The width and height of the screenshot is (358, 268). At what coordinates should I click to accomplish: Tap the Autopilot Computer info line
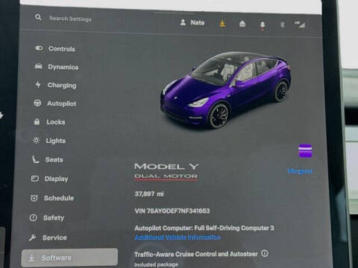[204, 228]
